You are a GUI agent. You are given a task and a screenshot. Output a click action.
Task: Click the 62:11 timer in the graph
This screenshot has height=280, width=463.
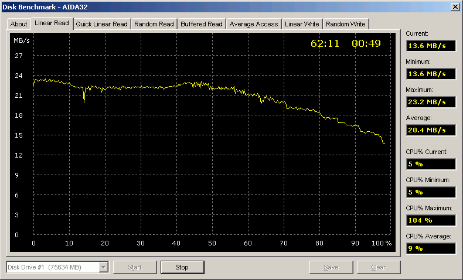tap(325, 43)
